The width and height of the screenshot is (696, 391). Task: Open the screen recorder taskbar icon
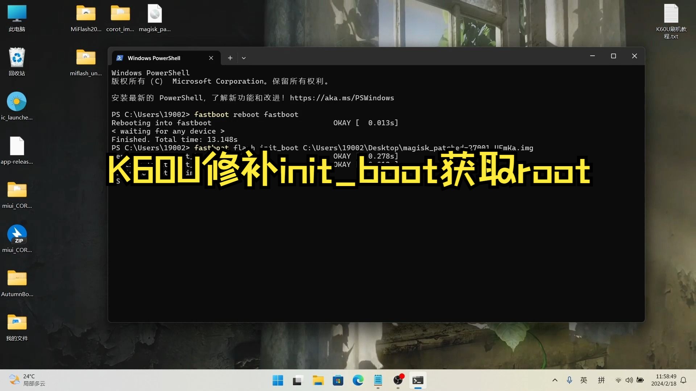pos(398,381)
